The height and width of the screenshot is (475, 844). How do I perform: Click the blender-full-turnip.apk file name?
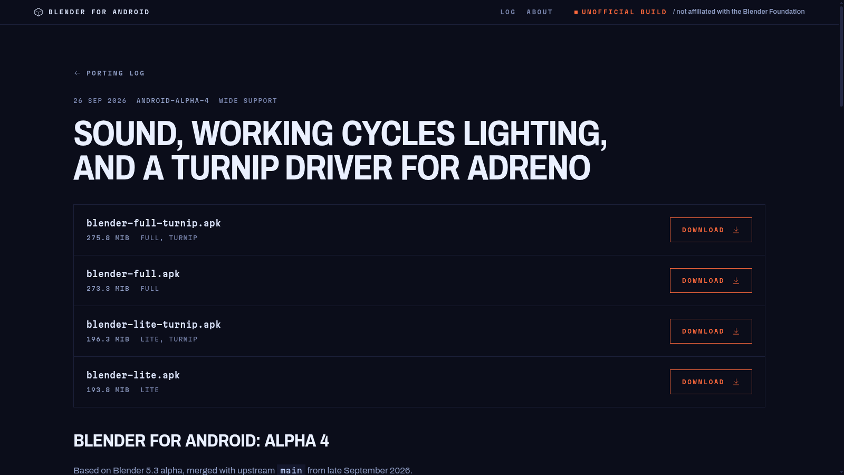154,223
